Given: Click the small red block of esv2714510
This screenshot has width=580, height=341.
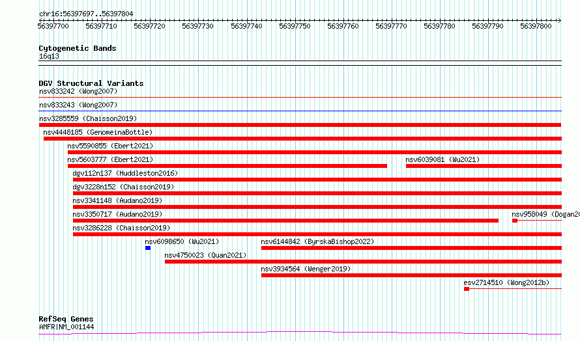Looking at the screenshot, I should [x=467, y=289].
